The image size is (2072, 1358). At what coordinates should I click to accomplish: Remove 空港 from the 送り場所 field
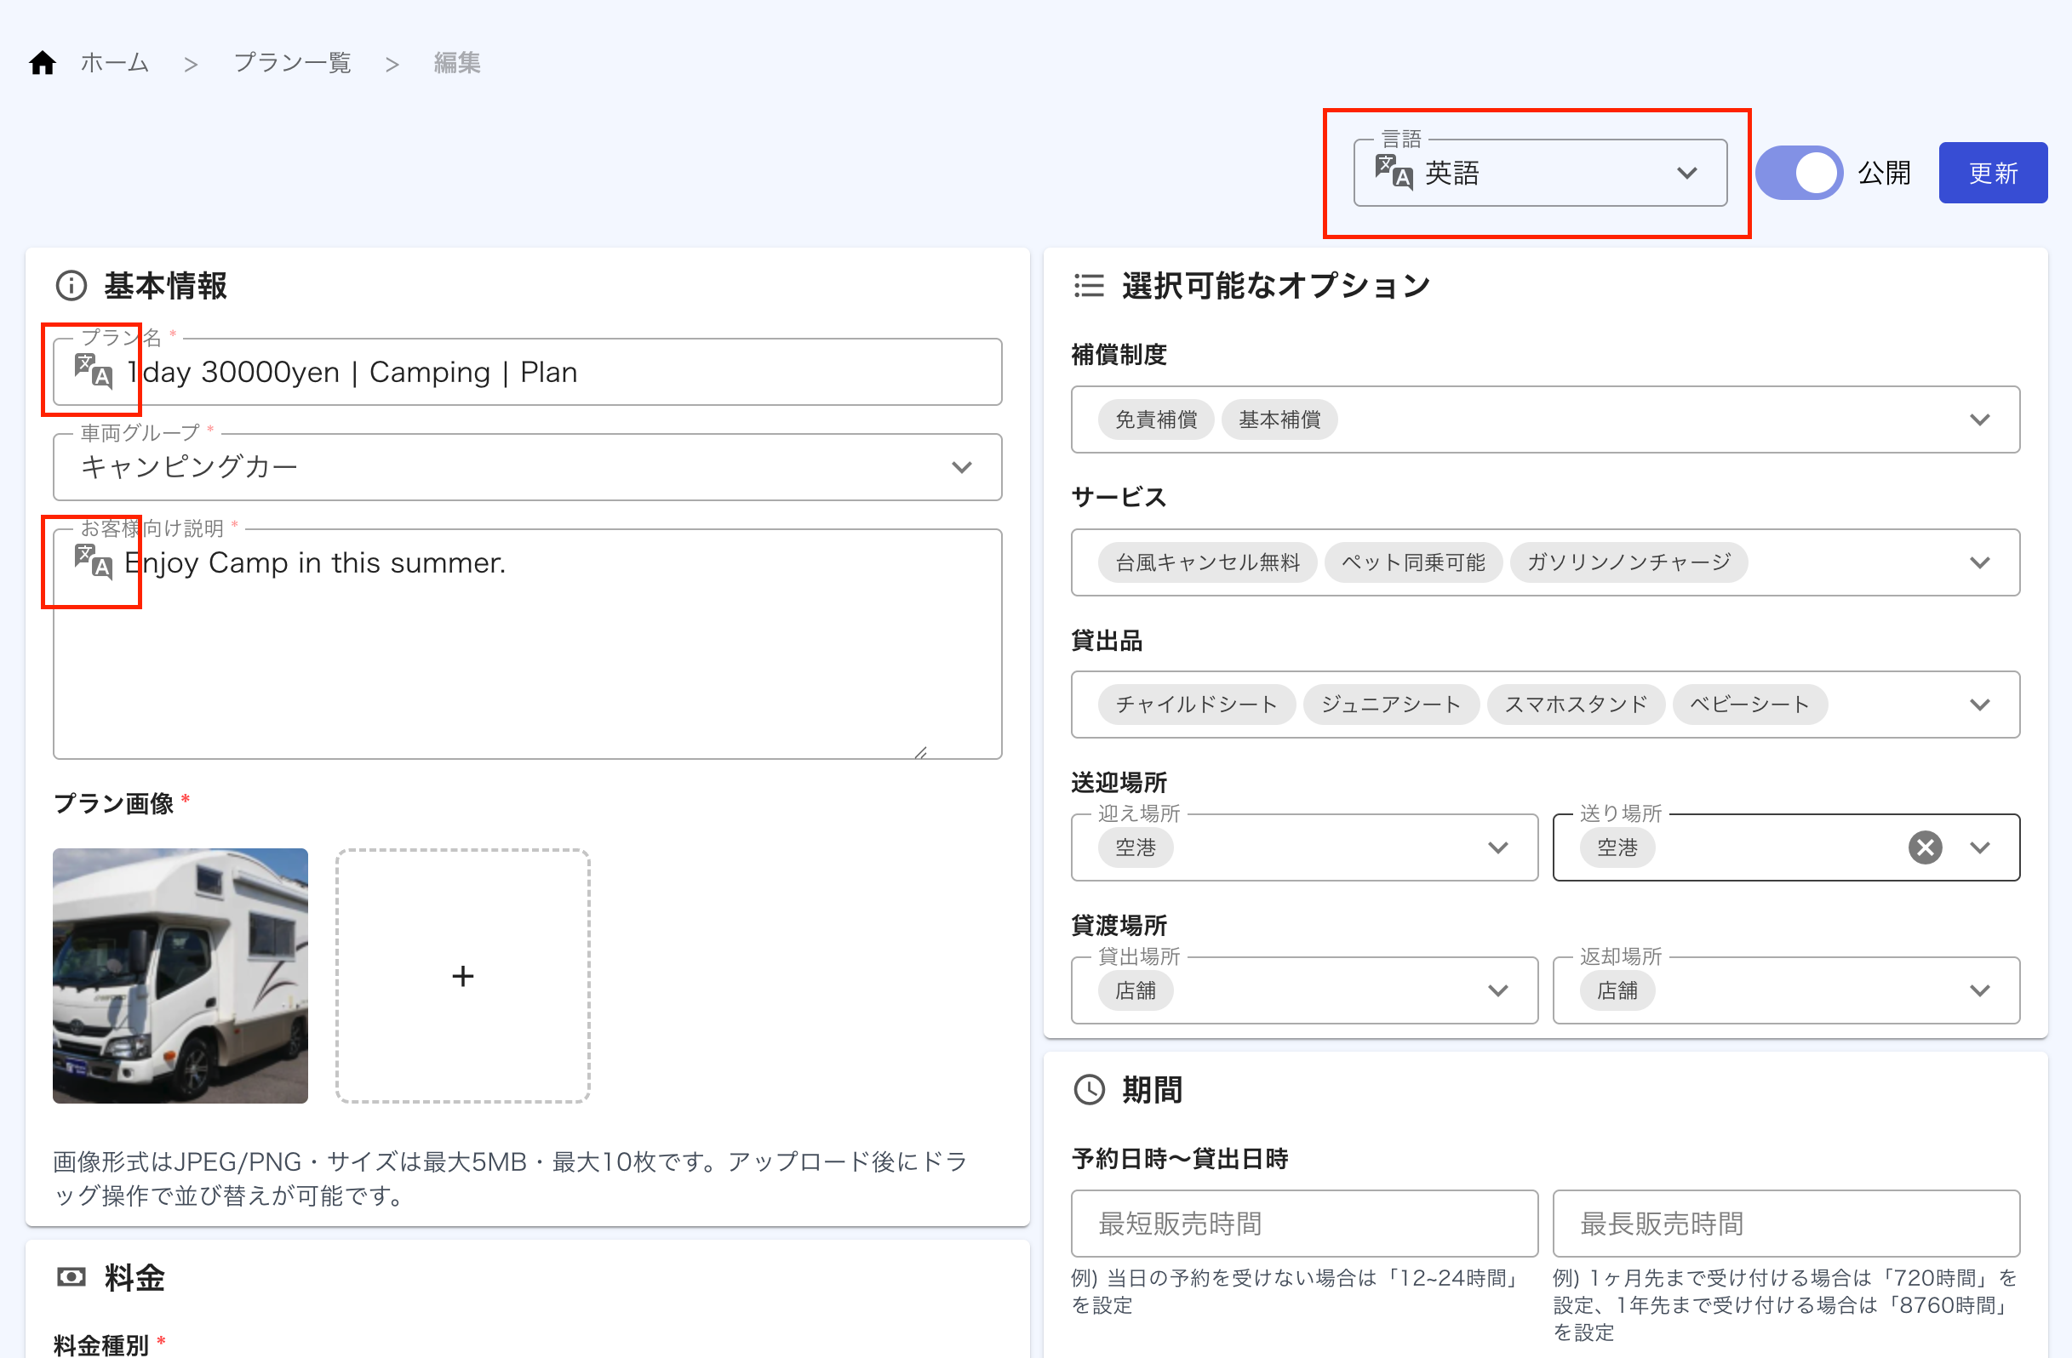click(x=1925, y=847)
